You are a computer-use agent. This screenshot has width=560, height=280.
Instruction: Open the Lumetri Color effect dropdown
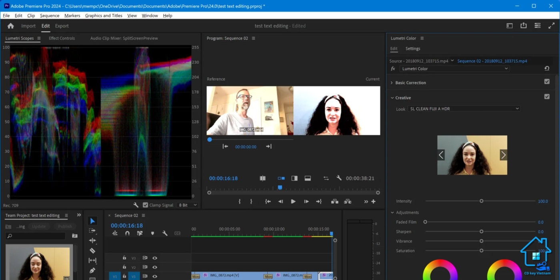pyautogui.click(x=455, y=69)
